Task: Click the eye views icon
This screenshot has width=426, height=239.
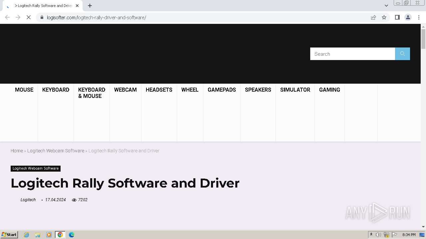Action: 74,200
